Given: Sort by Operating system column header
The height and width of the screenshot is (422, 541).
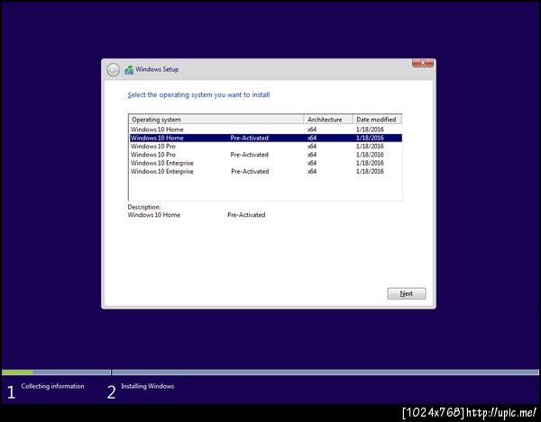Looking at the screenshot, I should [216, 120].
